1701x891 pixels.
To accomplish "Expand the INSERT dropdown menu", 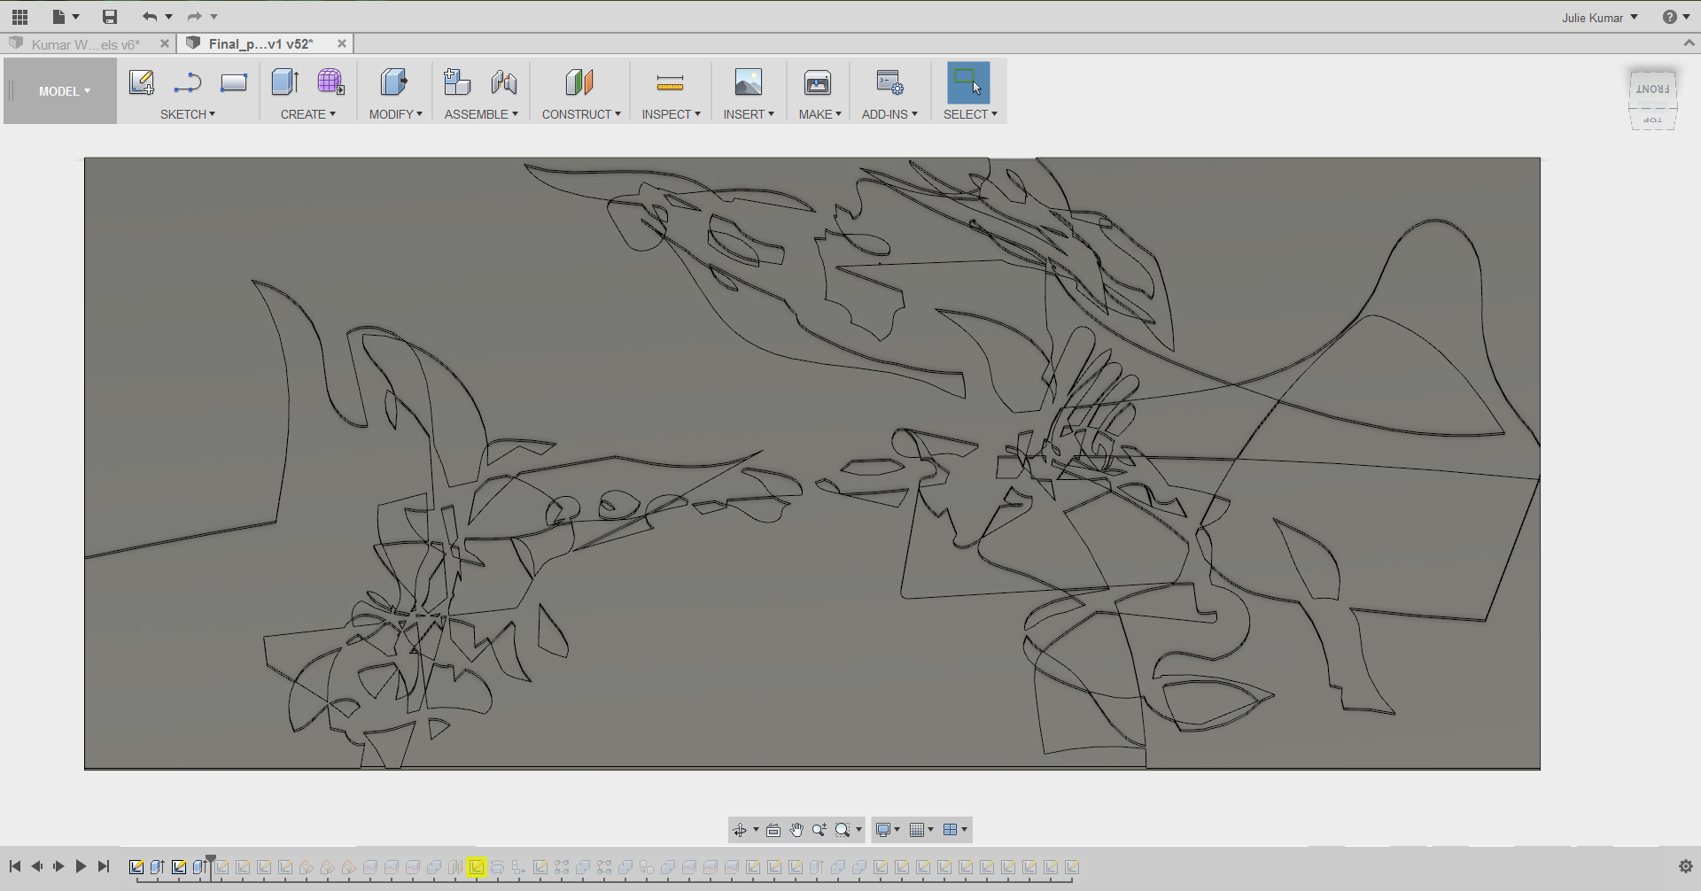I will coord(749,114).
